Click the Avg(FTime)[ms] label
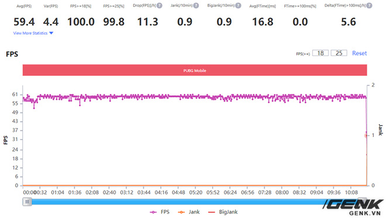 coord(263,6)
